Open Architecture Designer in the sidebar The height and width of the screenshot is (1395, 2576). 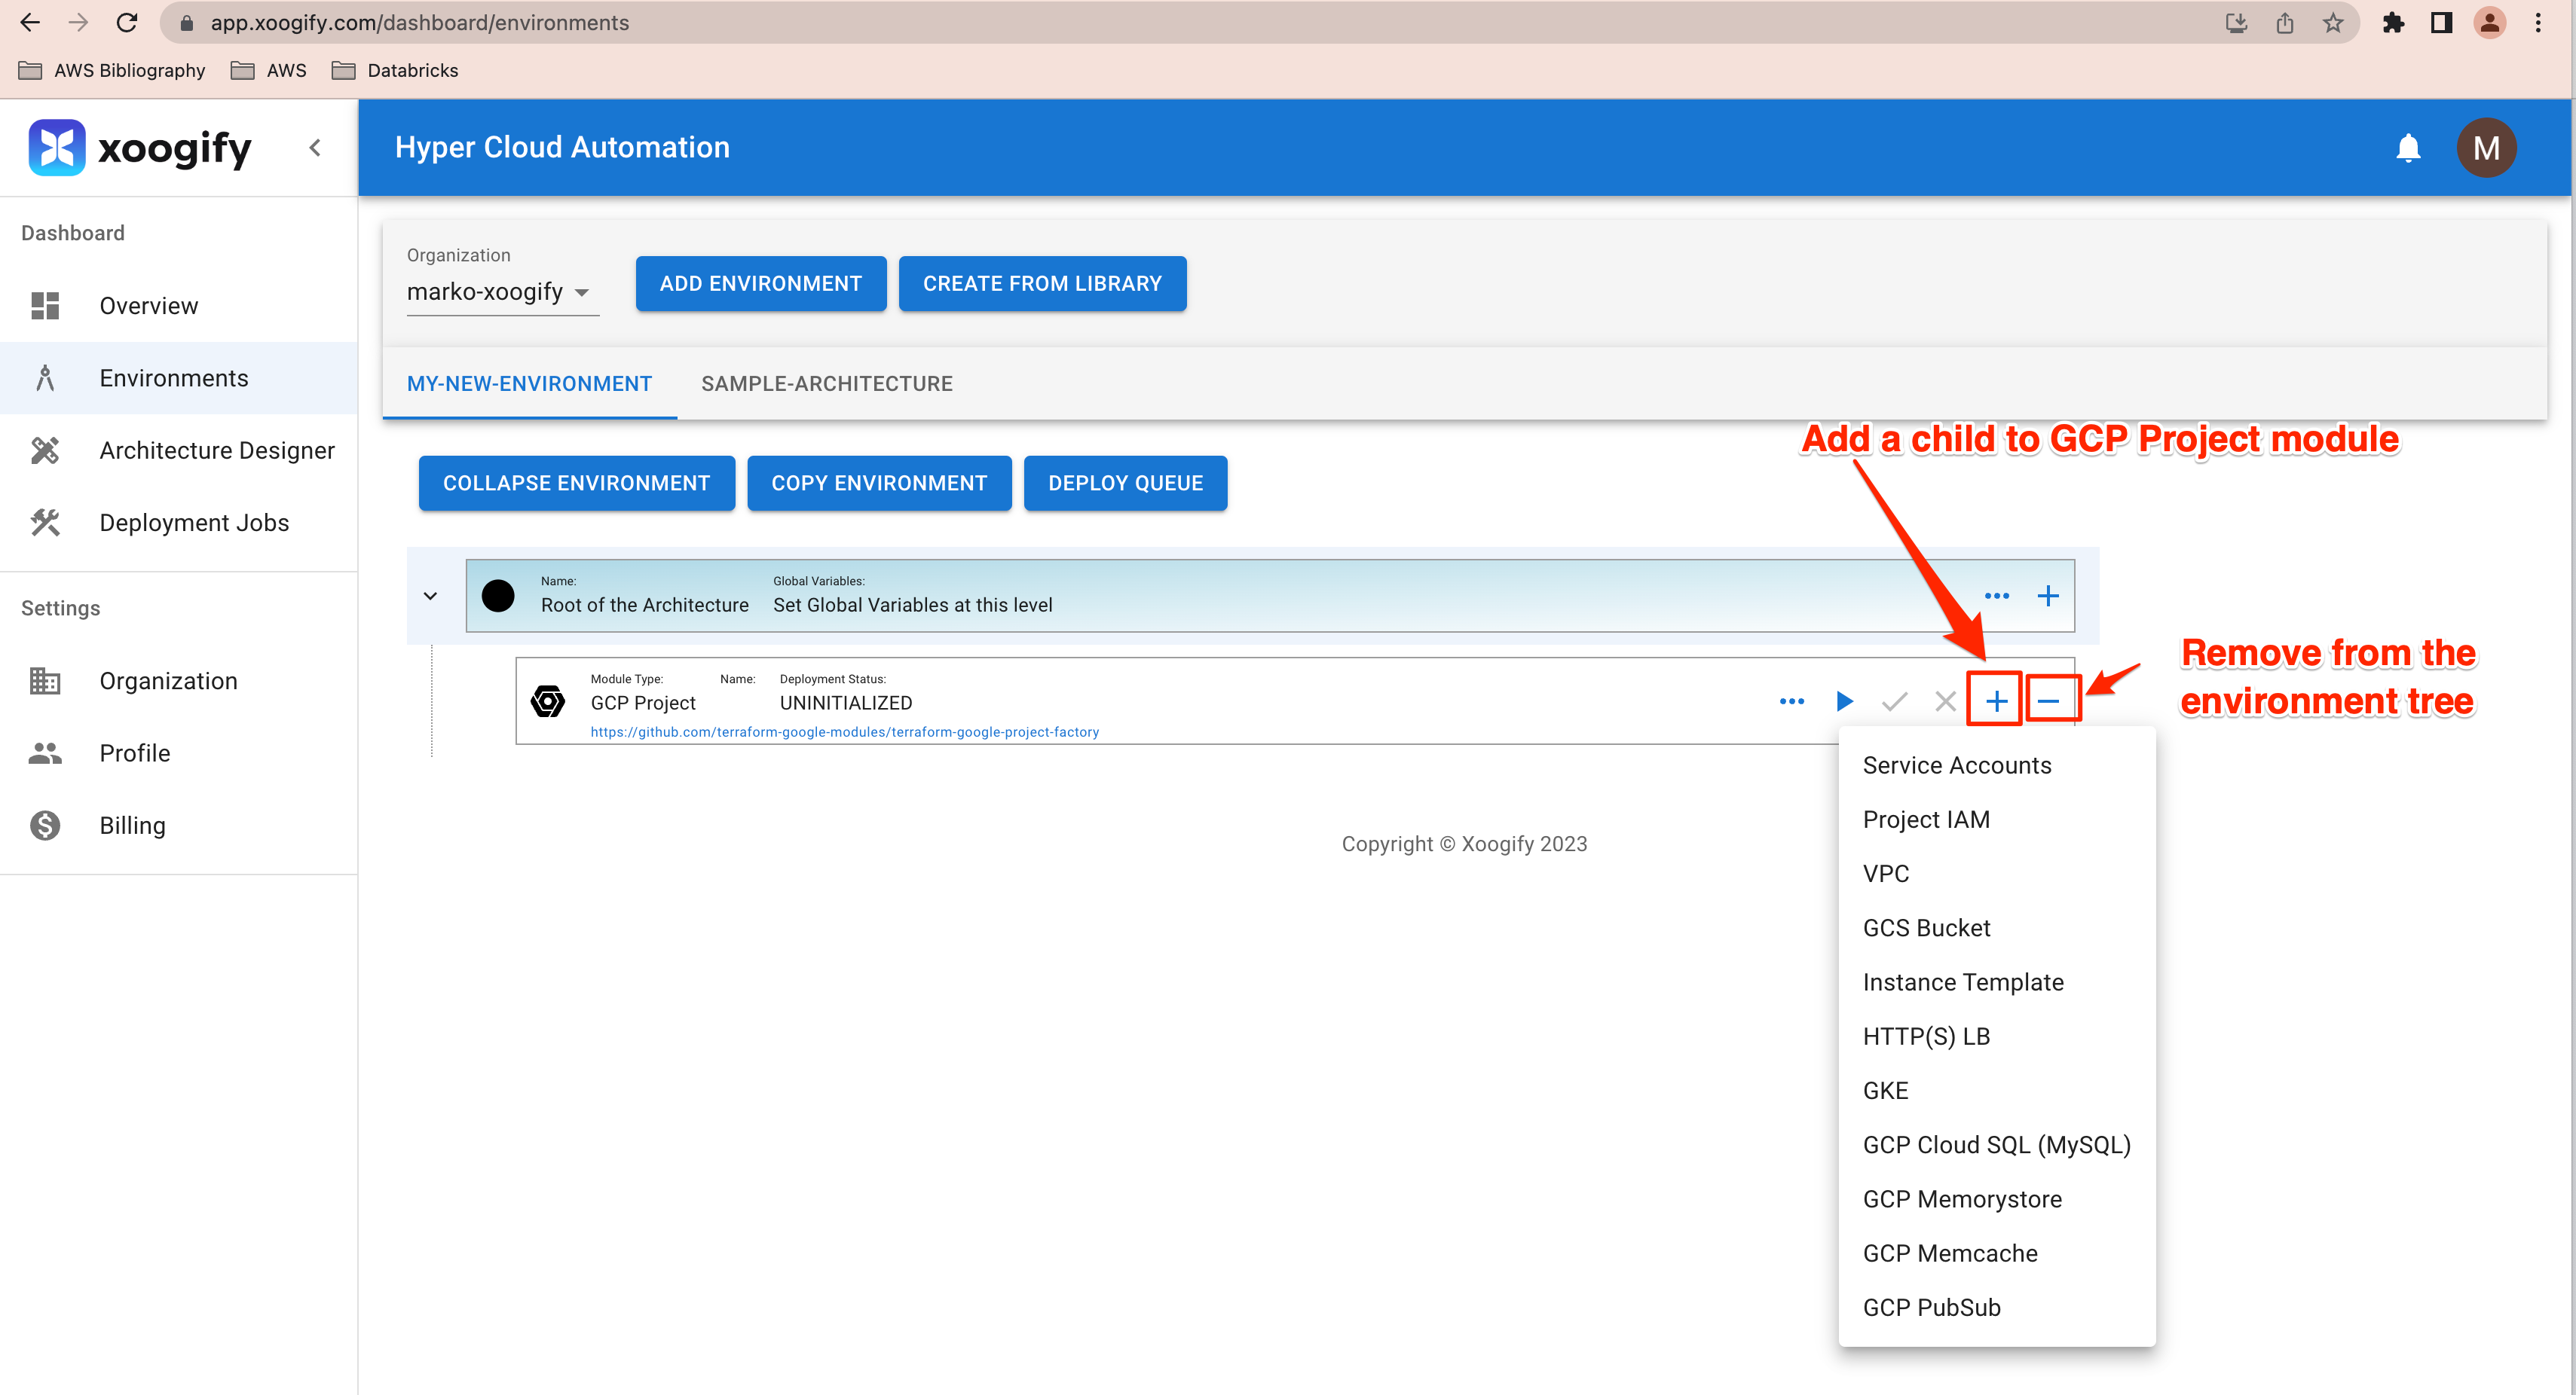(216, 450)
